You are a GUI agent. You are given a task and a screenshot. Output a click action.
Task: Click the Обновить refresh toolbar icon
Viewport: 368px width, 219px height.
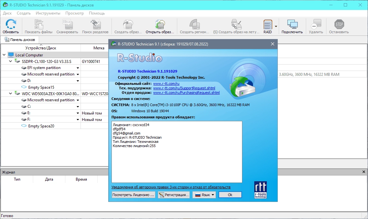point(11,24)
